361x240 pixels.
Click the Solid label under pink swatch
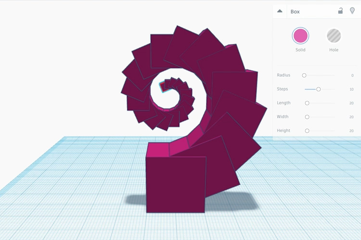(x=300, y=50)
